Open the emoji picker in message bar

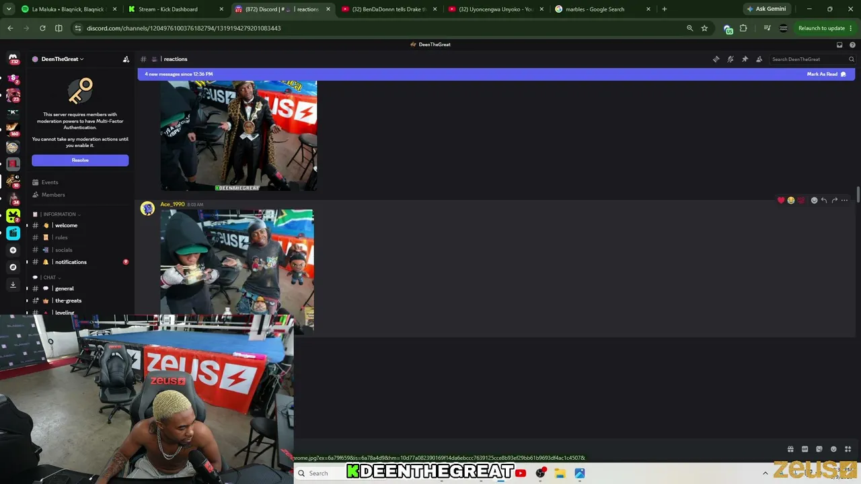[x=833, y=449]
